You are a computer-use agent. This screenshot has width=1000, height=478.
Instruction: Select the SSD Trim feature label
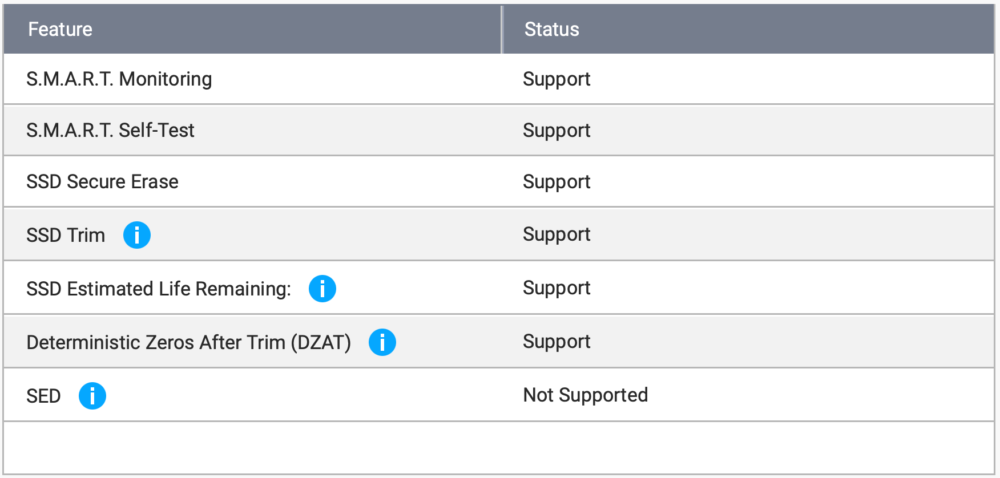click(66, 235)
